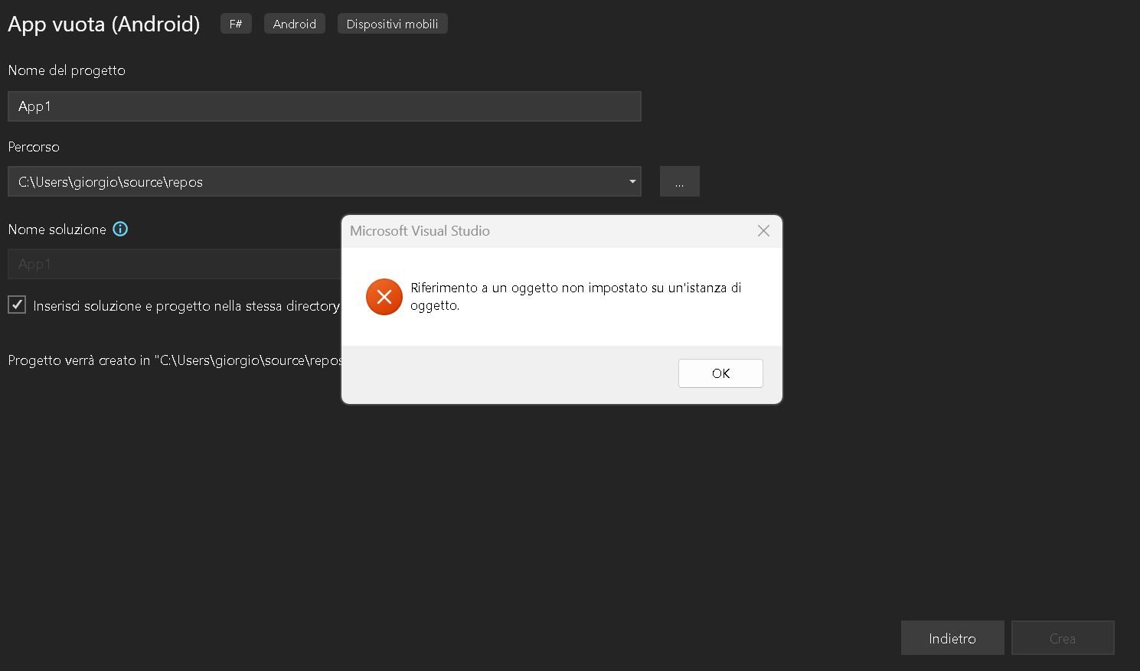Screen dimensions: 1140x671
Task: Click the 'Microsoft Visual Studio' dialog title
Action: click(x=420, y=231)
